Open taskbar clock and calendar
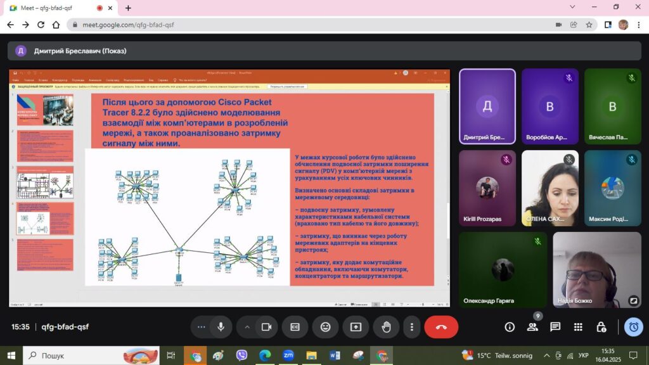649x365 pixels. click(608, 355)
